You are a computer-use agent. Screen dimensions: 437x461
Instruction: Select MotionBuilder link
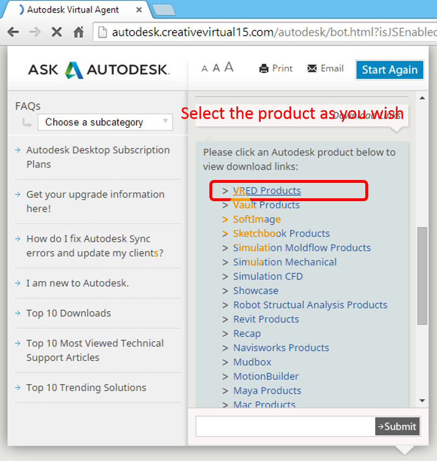click(266, 376)
